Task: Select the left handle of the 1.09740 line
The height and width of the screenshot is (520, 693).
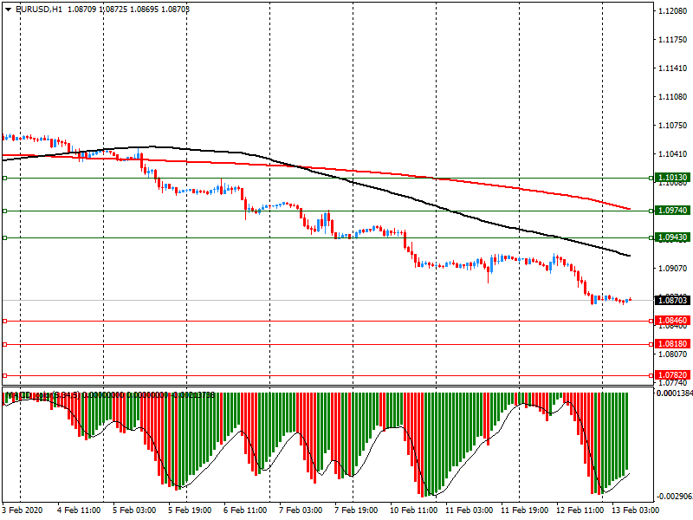Action: (4, 211)
